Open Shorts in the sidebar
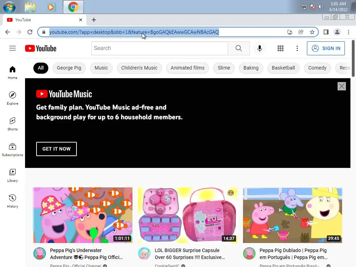Image resolution: width=356 pixels, height=267 pixels. pos(13,124)
